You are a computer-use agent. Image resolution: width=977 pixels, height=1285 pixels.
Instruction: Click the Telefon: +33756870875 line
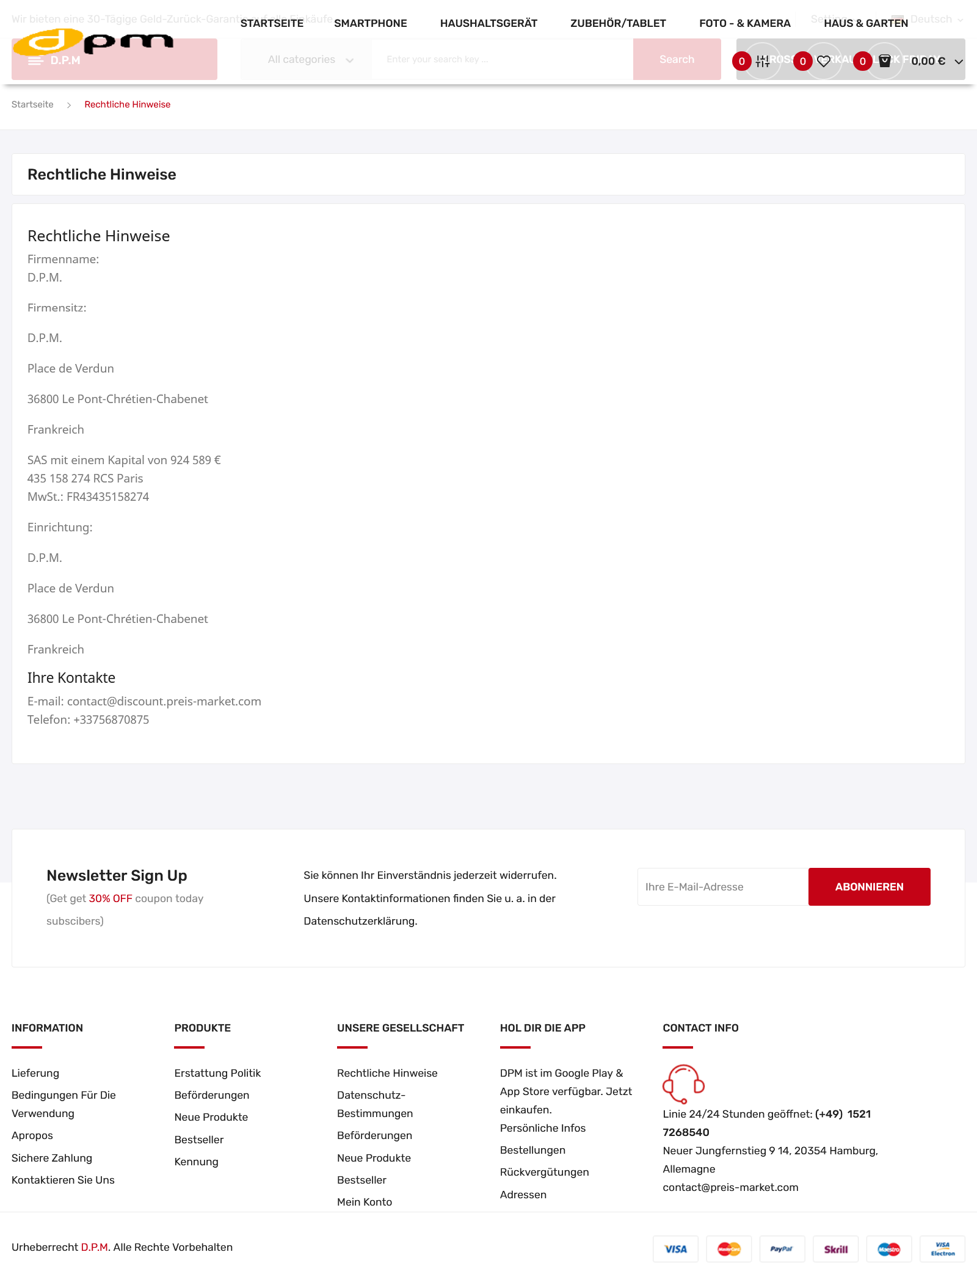click(x=88, y=719)
